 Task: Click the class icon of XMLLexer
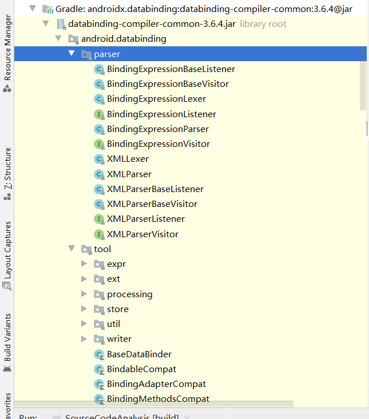(99, 159)
